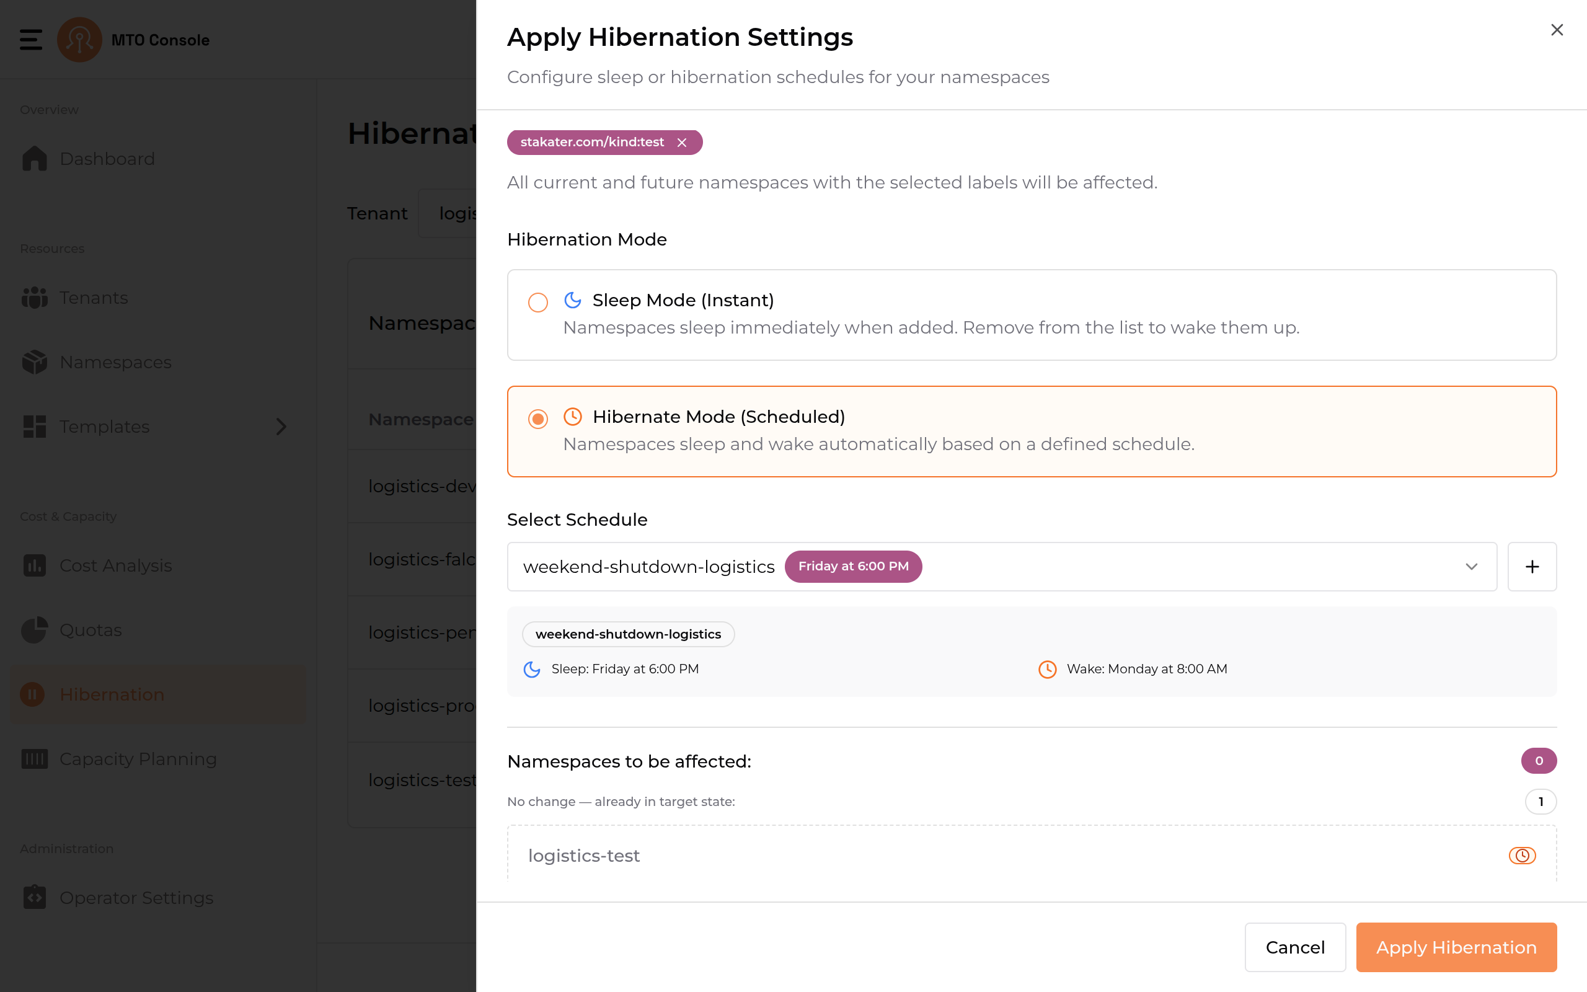Open Cost Analysis in sidebar
This screenshot has width=1587, height=992.
pos(157,565)
